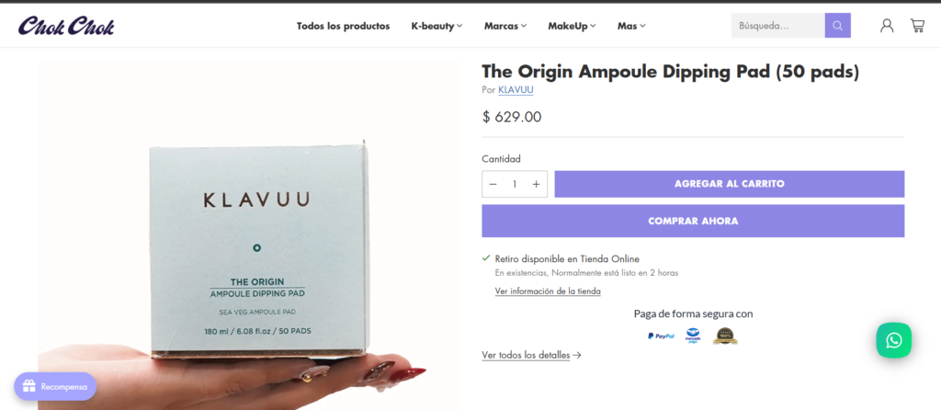Click the Mercado Pago logo
This screenshot has height=410, width=941.
[693, 336]
